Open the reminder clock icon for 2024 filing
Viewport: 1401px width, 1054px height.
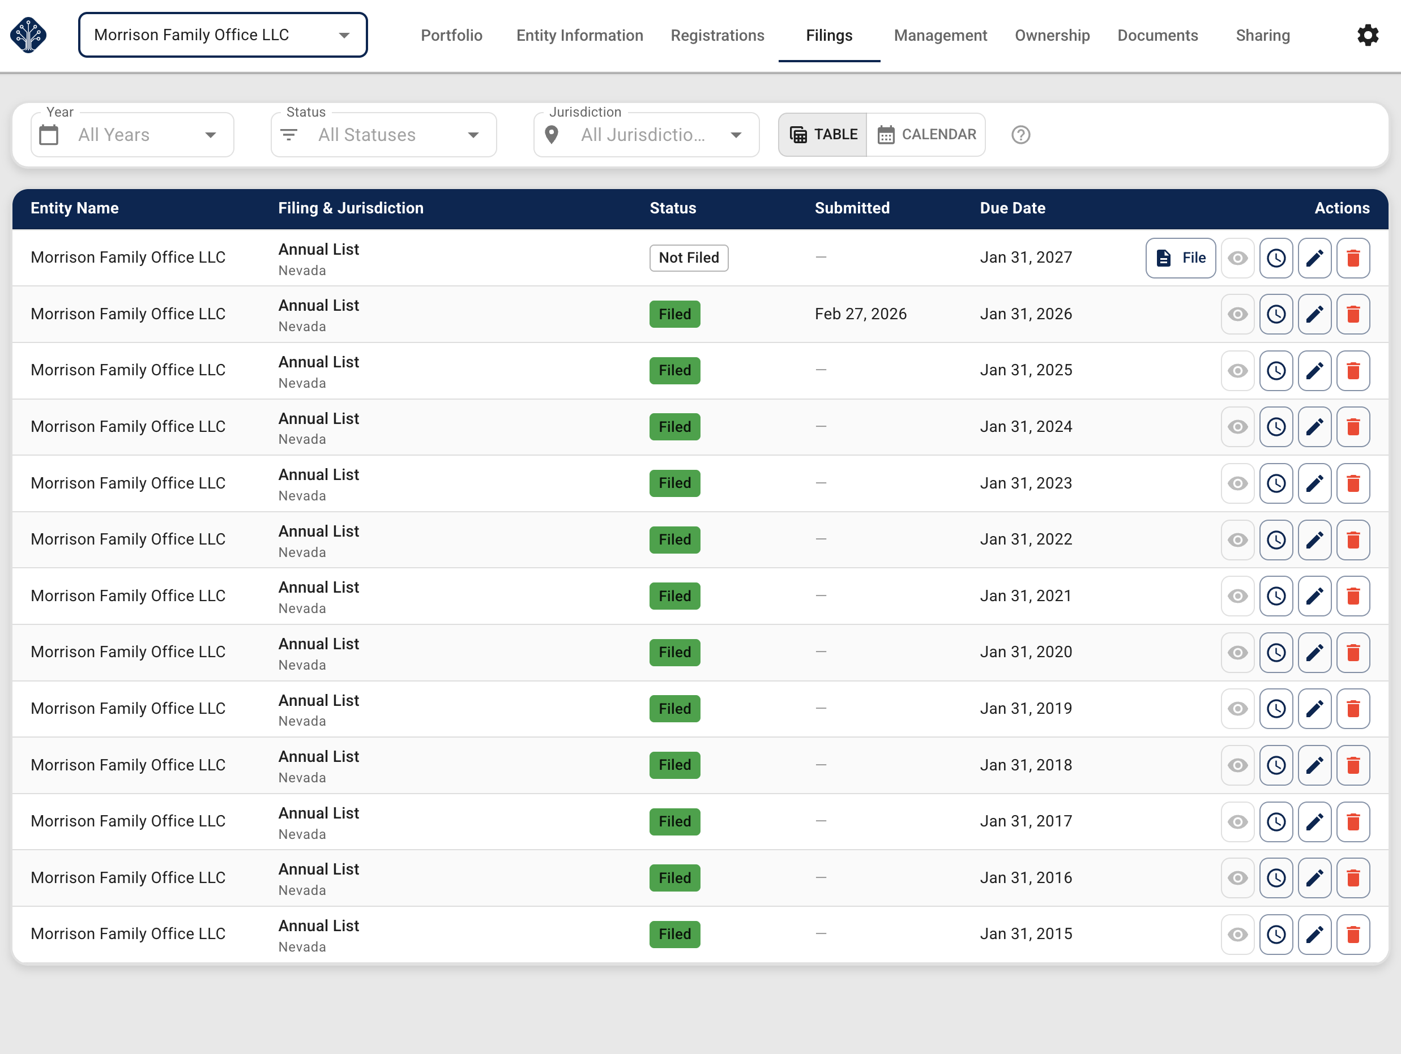pos(1276,427)
